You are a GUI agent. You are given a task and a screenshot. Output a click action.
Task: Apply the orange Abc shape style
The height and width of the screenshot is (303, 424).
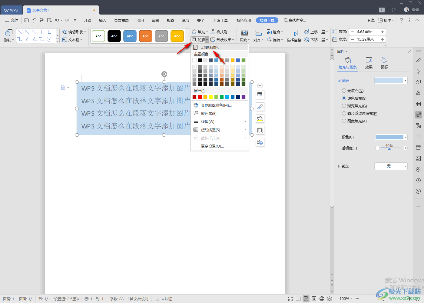pos(146,36)
